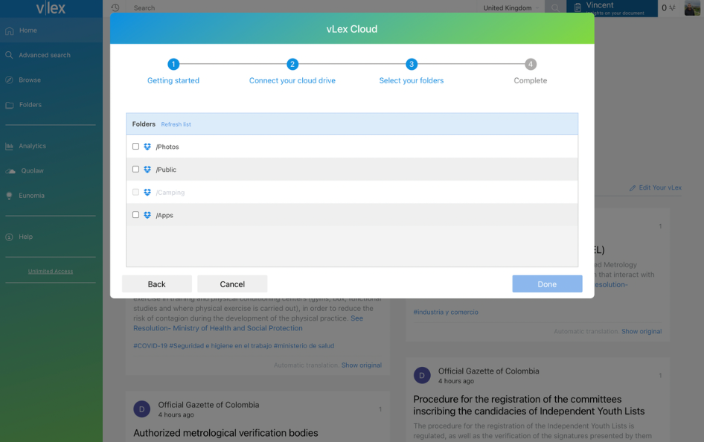Click the Refresh list link
This screenshot has height=442, width=704.
[176, 124]
